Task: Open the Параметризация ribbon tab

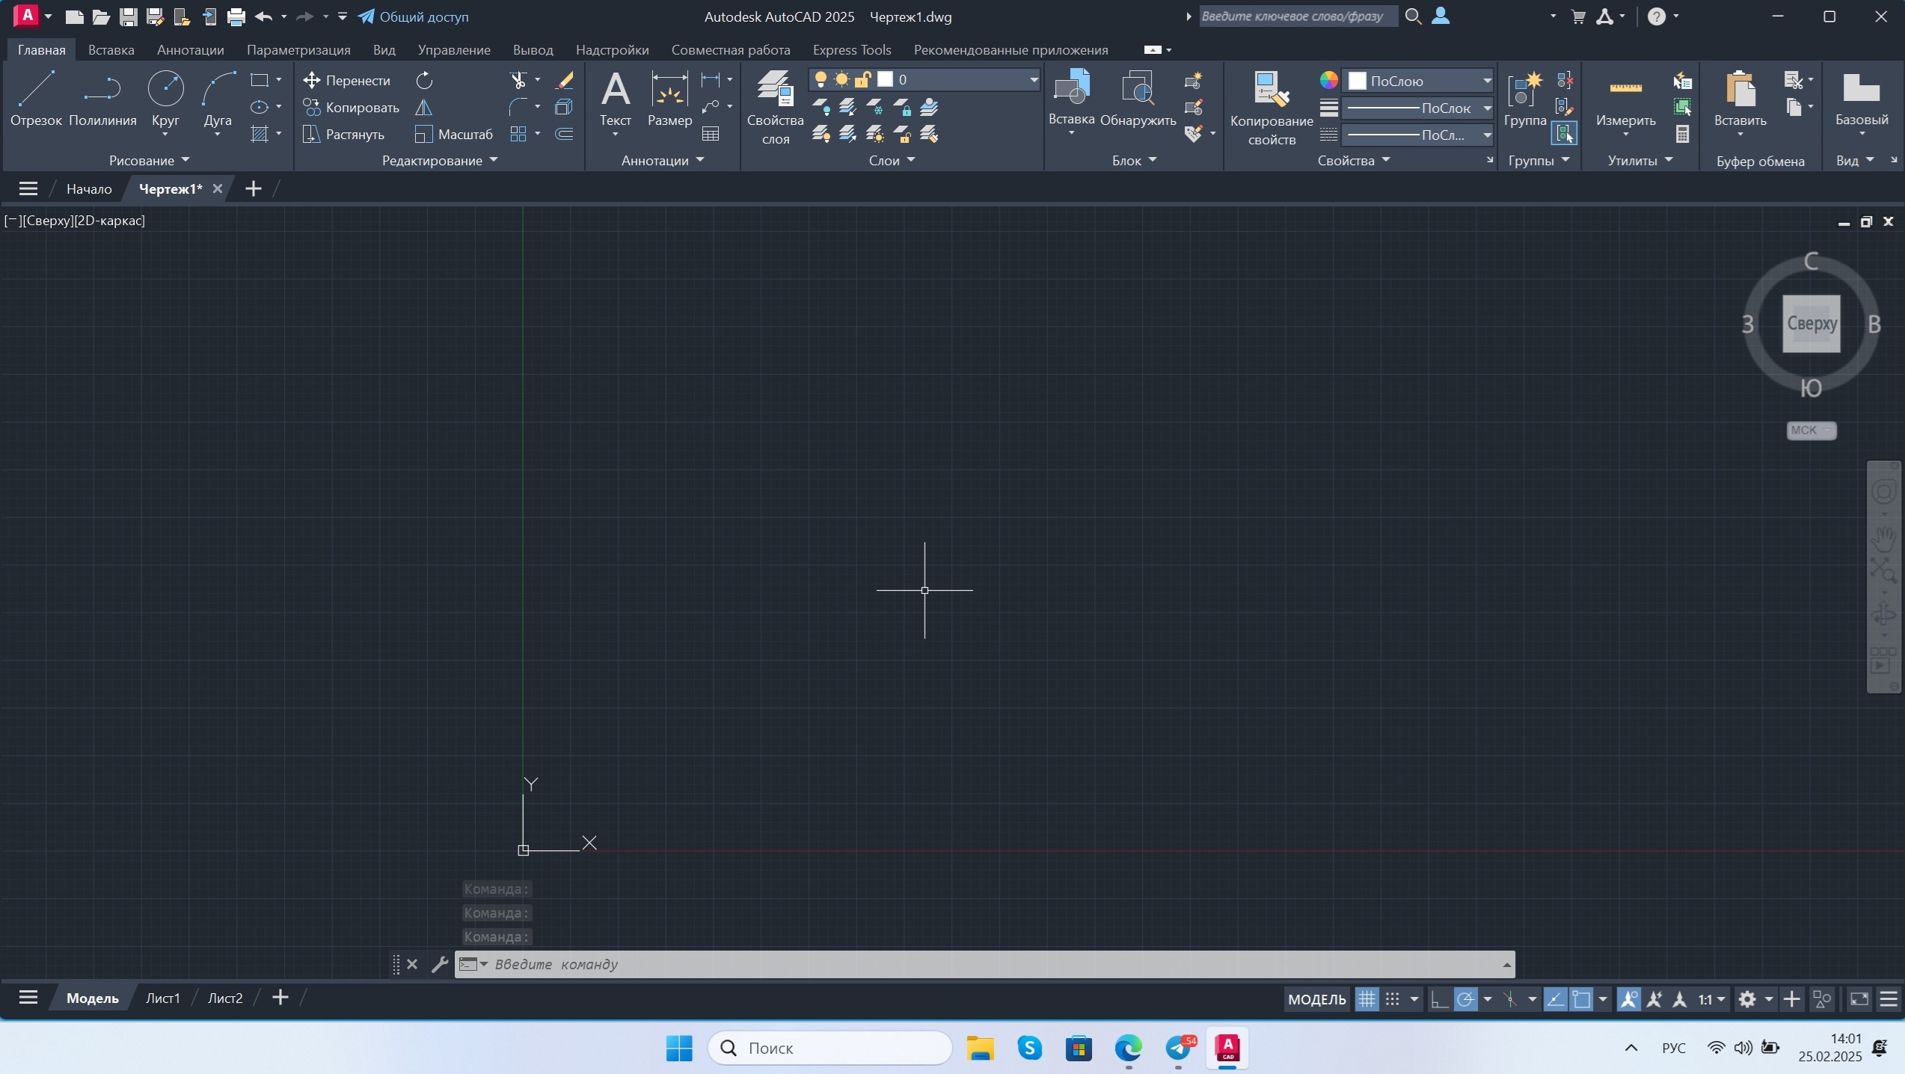Action: click(298, 50)
